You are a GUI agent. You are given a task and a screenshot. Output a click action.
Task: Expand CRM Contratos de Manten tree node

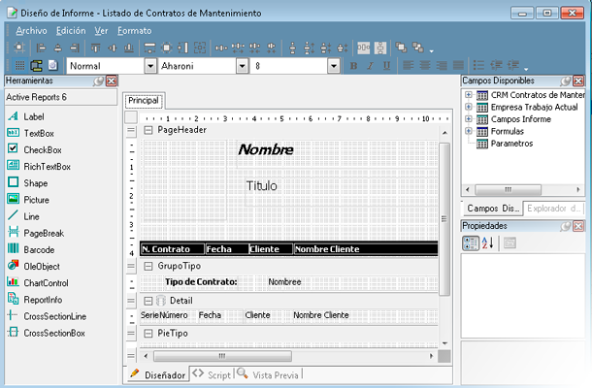(469, 95)
